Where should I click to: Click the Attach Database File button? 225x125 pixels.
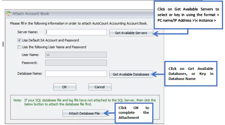pyautogui.click(x=84, y=113)
